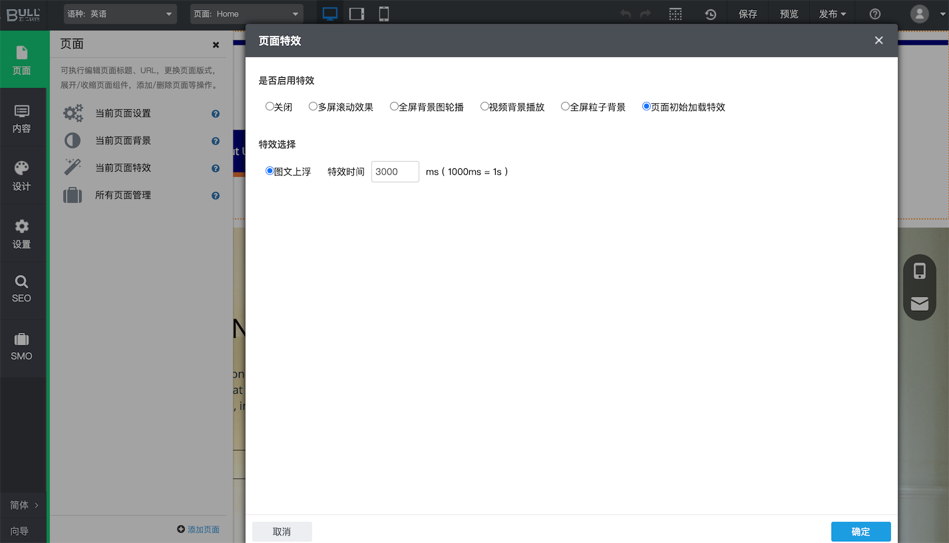Select the mobile phone view icon
The width and height of the screenshot is (949, 543).
(x=384, y=14)
